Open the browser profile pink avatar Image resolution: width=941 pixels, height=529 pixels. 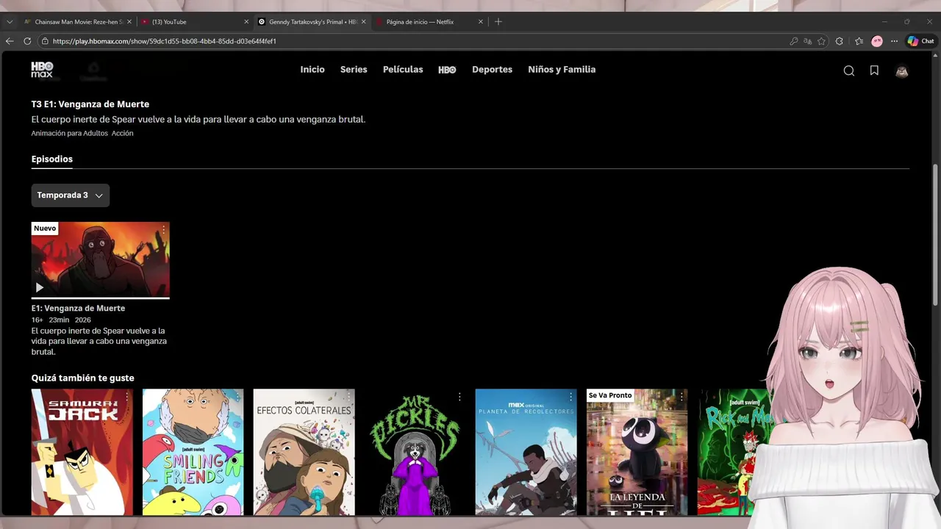click(x=877, y=41)
